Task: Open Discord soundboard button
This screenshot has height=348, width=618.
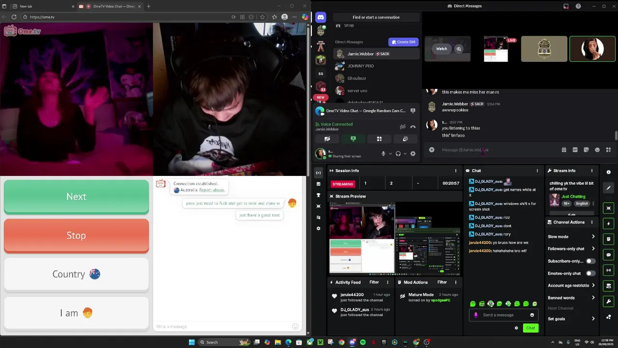Action: [x=405, y=139]
